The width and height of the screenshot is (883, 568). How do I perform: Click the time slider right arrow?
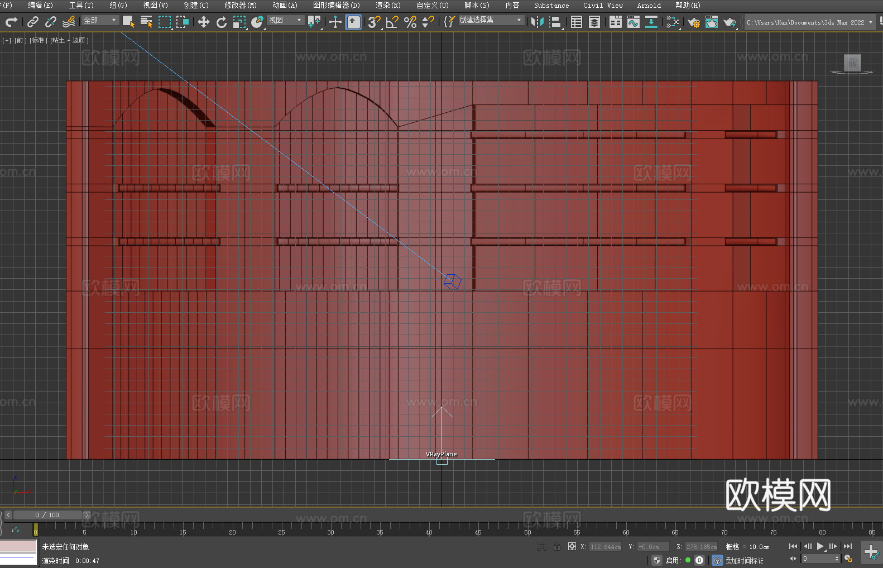87,515
